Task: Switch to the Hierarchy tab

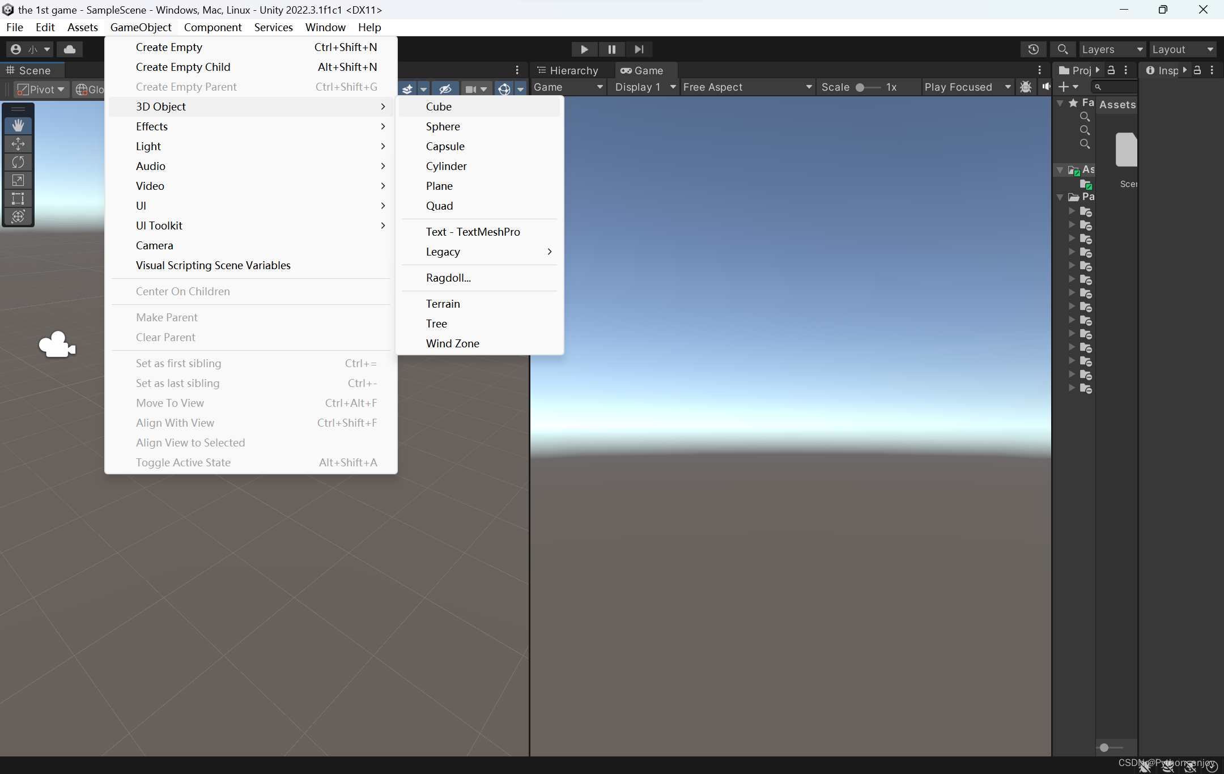Action: click(568, 70)
